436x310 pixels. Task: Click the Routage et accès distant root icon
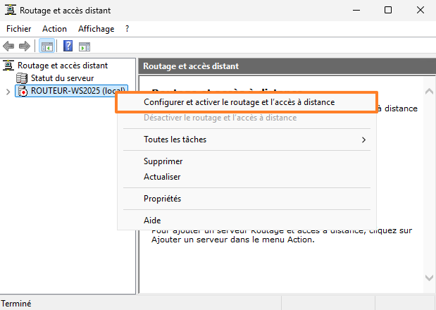pos(9,66)
